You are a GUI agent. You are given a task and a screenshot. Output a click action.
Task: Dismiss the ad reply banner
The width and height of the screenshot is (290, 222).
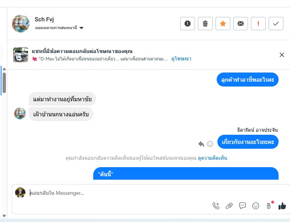tap(282, 55)
